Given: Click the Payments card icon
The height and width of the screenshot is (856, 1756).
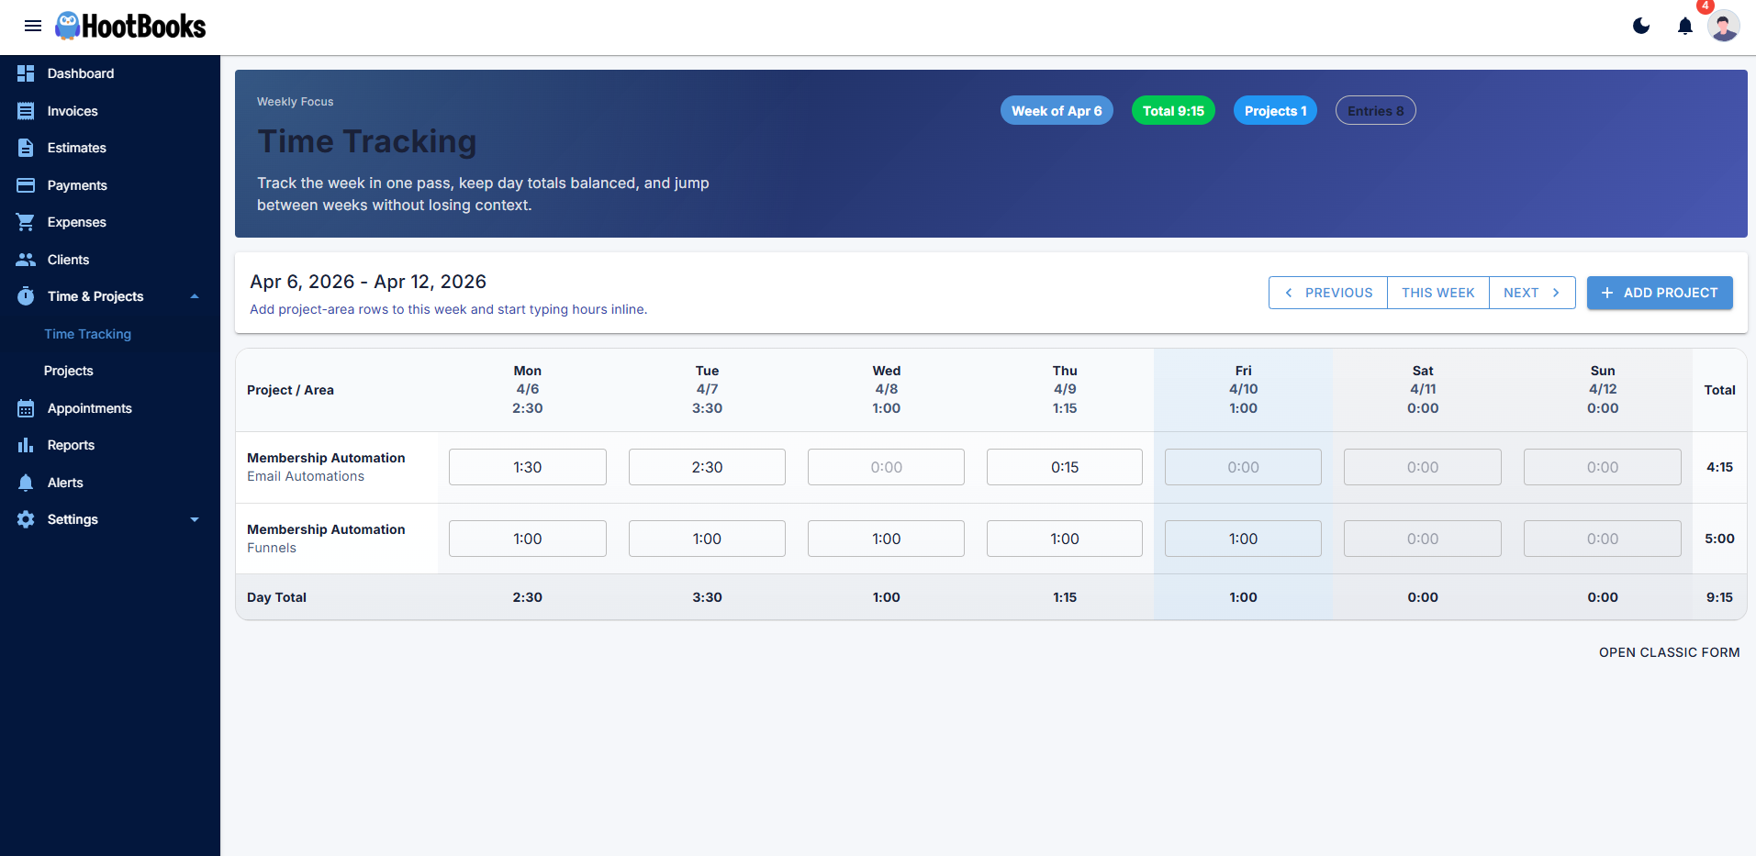Looking at the screenshot, I should click(x=26, y=185).
